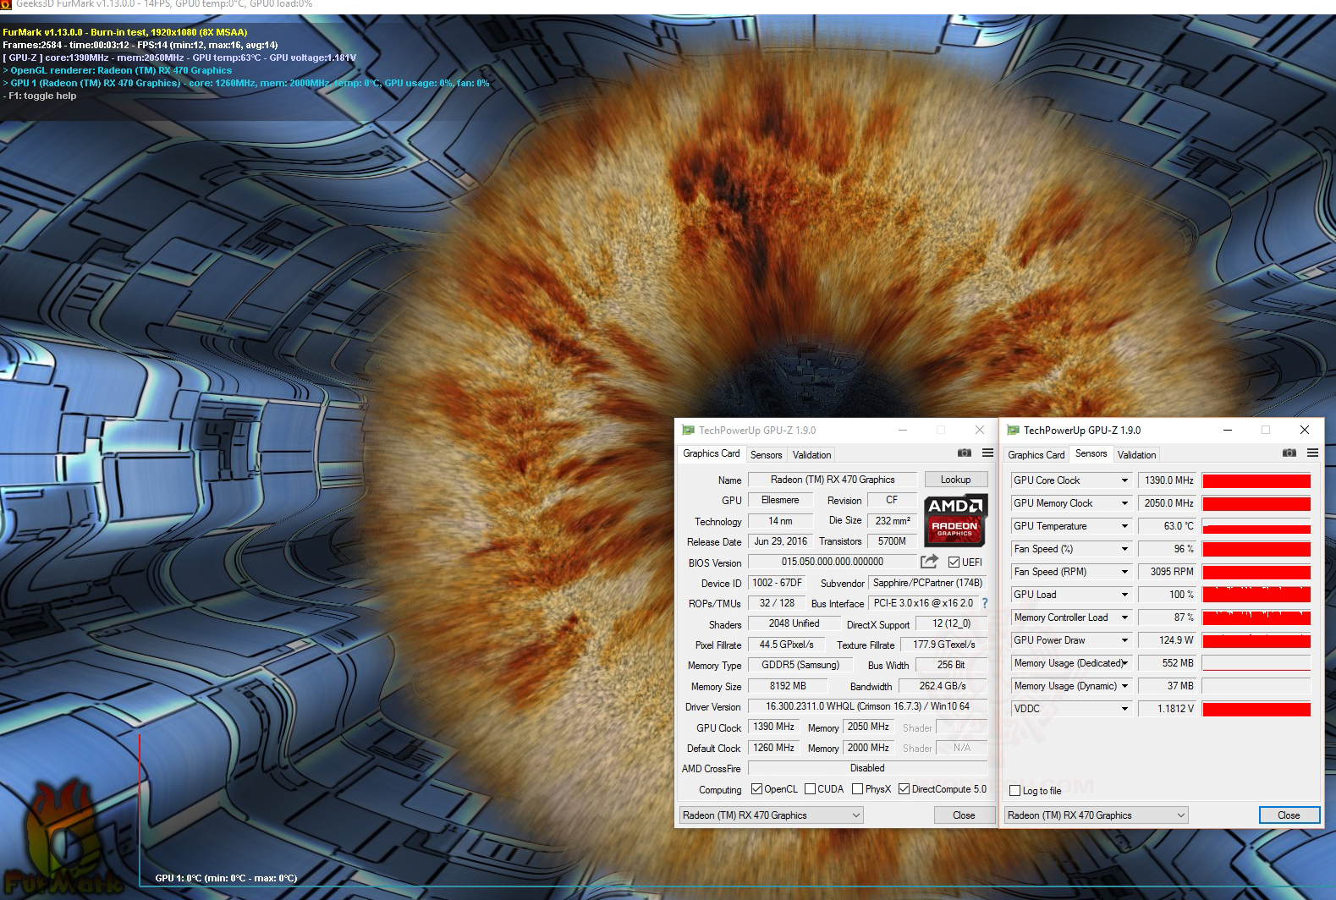The image size is (1336, 900).
Task: Click the BIOS export share icon
Action: coord(929,562)
